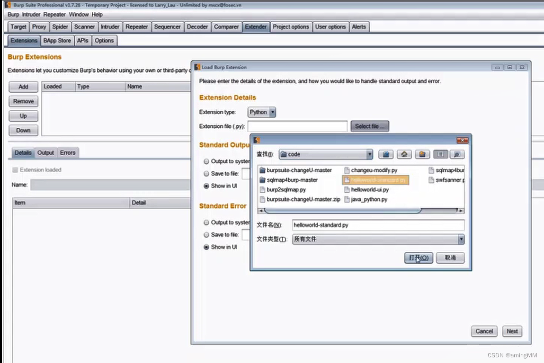Click the Down button
The height and width of the screenshot is (363, 544).
23,130
